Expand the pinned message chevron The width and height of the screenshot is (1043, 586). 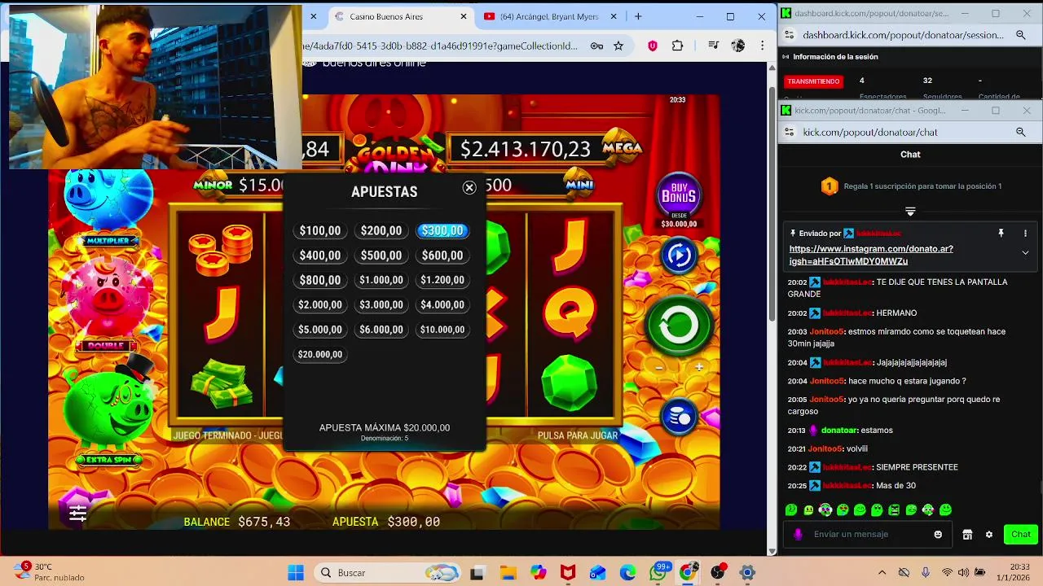coord(1025,253)
